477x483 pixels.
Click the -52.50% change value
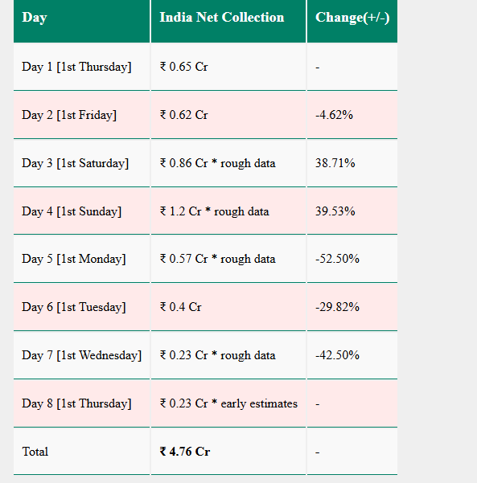(337, 259)
